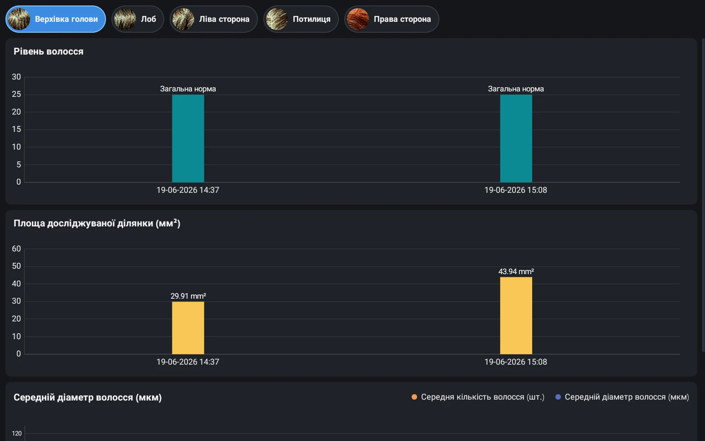Click the teal Рівень волосся bar for 15:08
Image resolution: width=705 pixels, height=441 pixels.
point(516,138)
